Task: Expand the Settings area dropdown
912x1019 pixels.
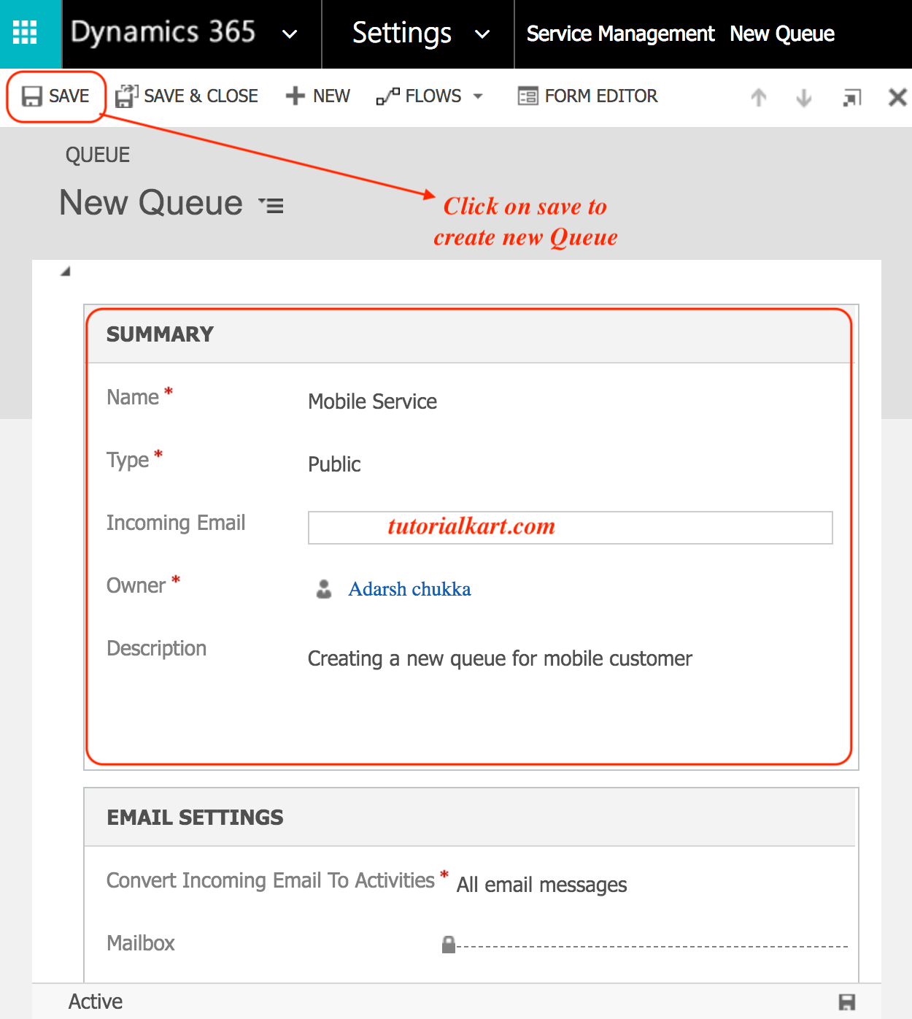Action: (x=482, y=34)
